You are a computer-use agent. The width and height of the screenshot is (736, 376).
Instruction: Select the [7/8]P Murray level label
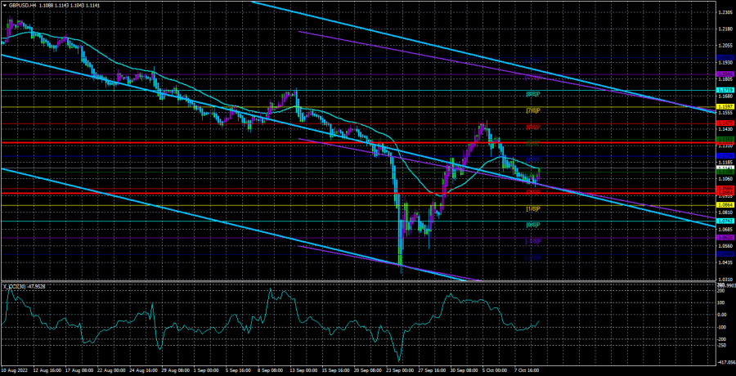tap(533, 111)
